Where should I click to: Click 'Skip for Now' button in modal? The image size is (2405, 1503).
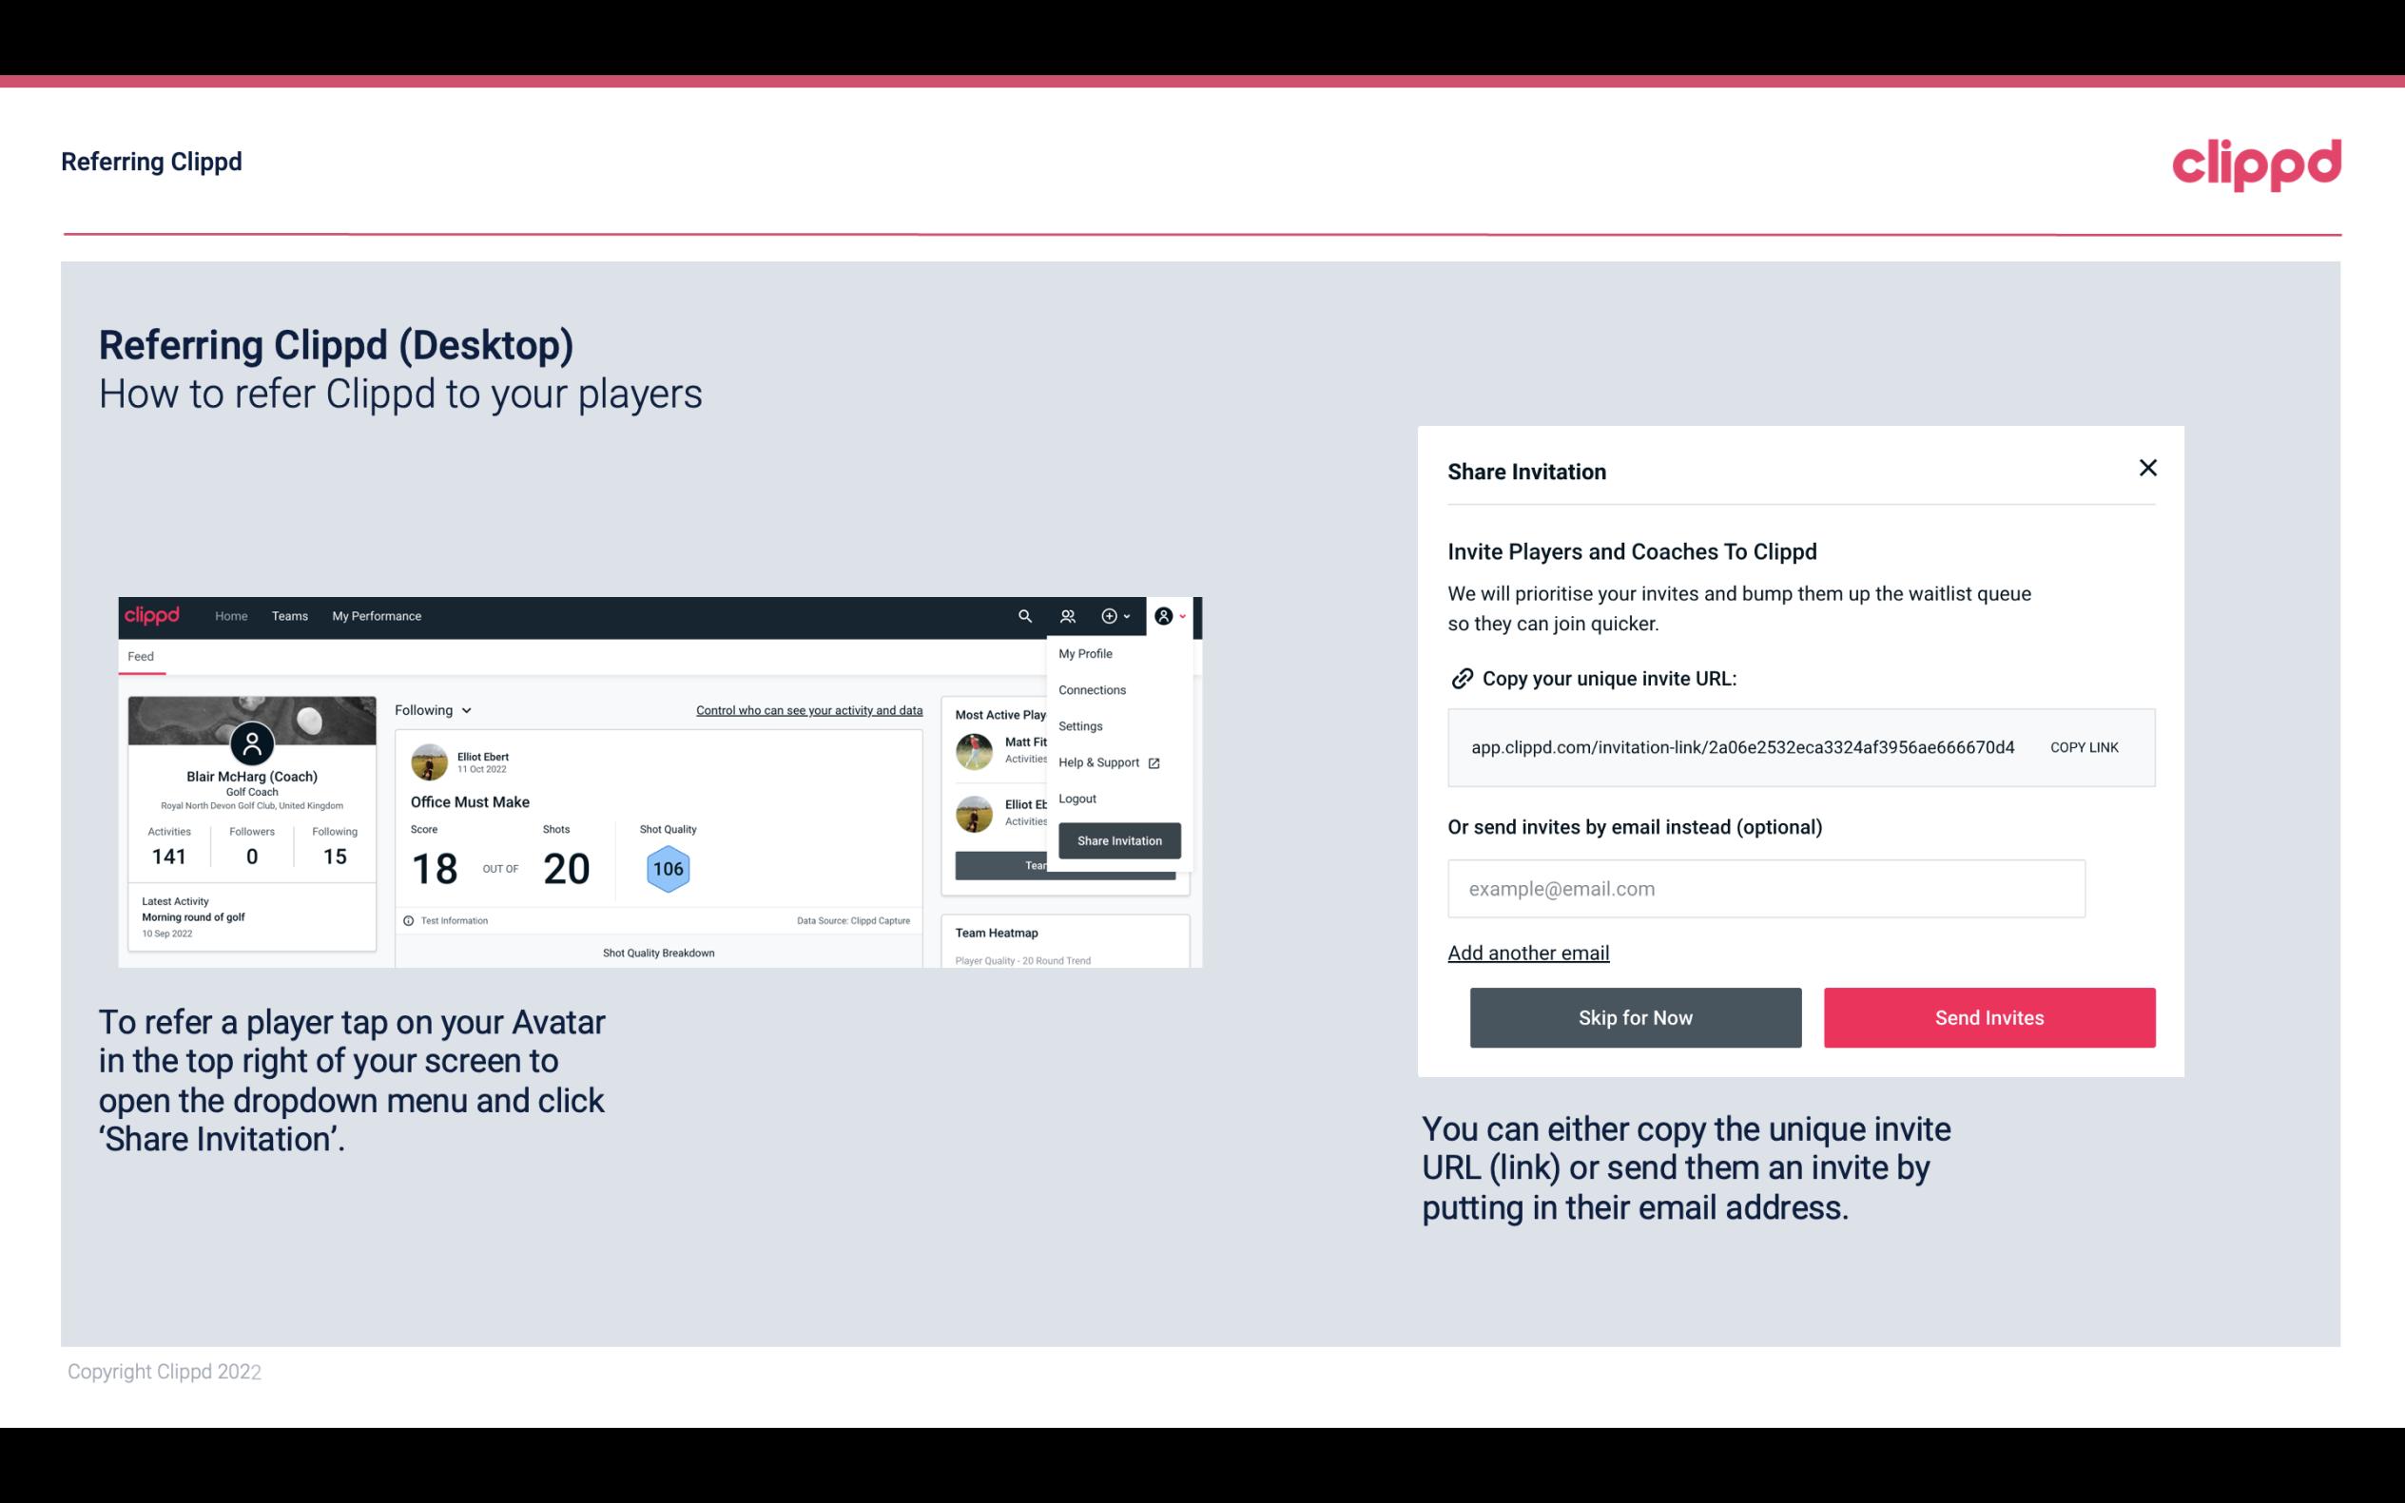point(1635,1016)
